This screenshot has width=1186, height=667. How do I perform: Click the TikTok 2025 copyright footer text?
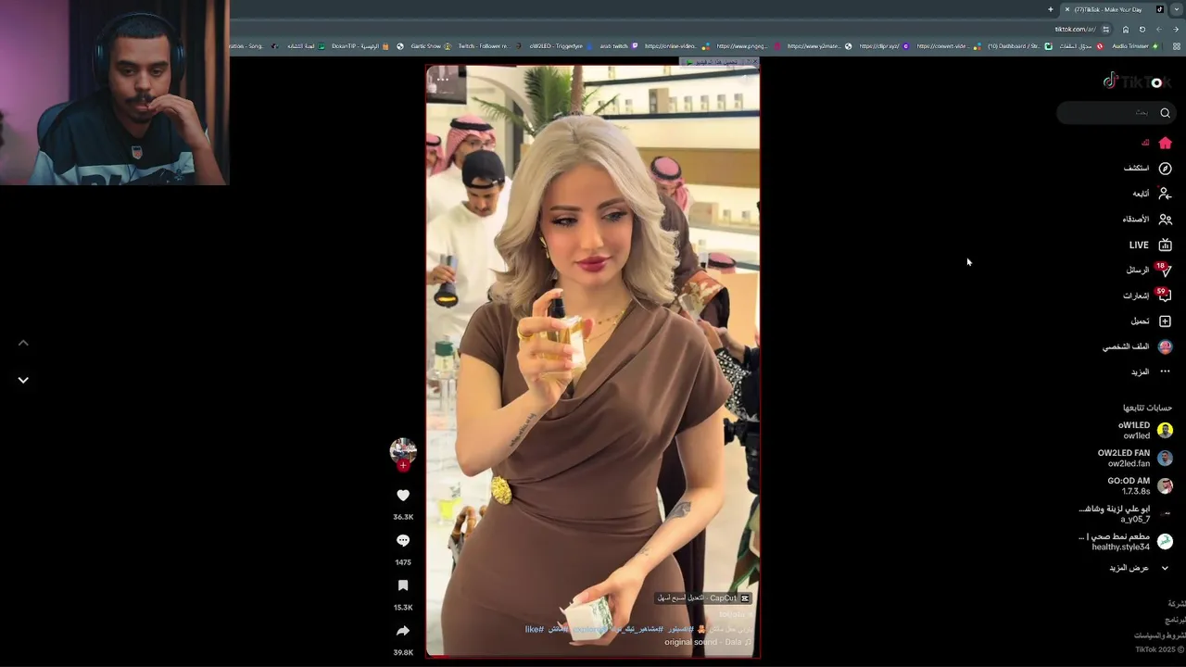(1159, 649)
